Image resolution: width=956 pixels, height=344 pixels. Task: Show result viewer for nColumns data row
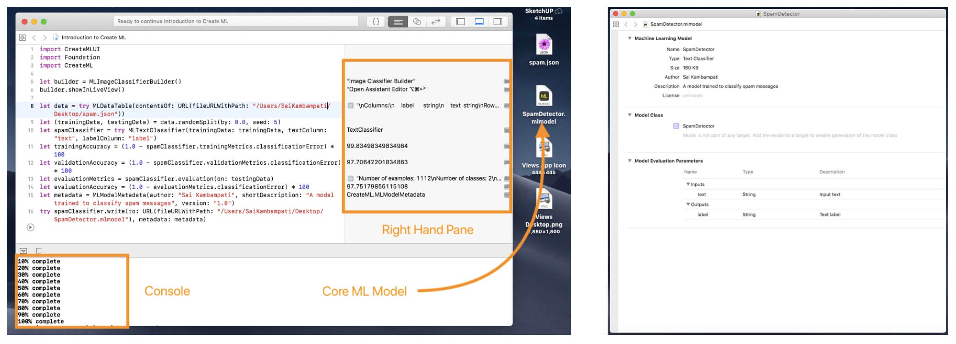[506, 106]
